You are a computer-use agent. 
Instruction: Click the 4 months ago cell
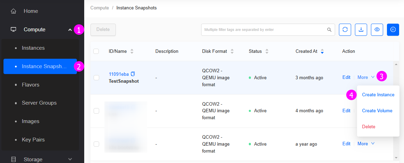coord(309,111)
